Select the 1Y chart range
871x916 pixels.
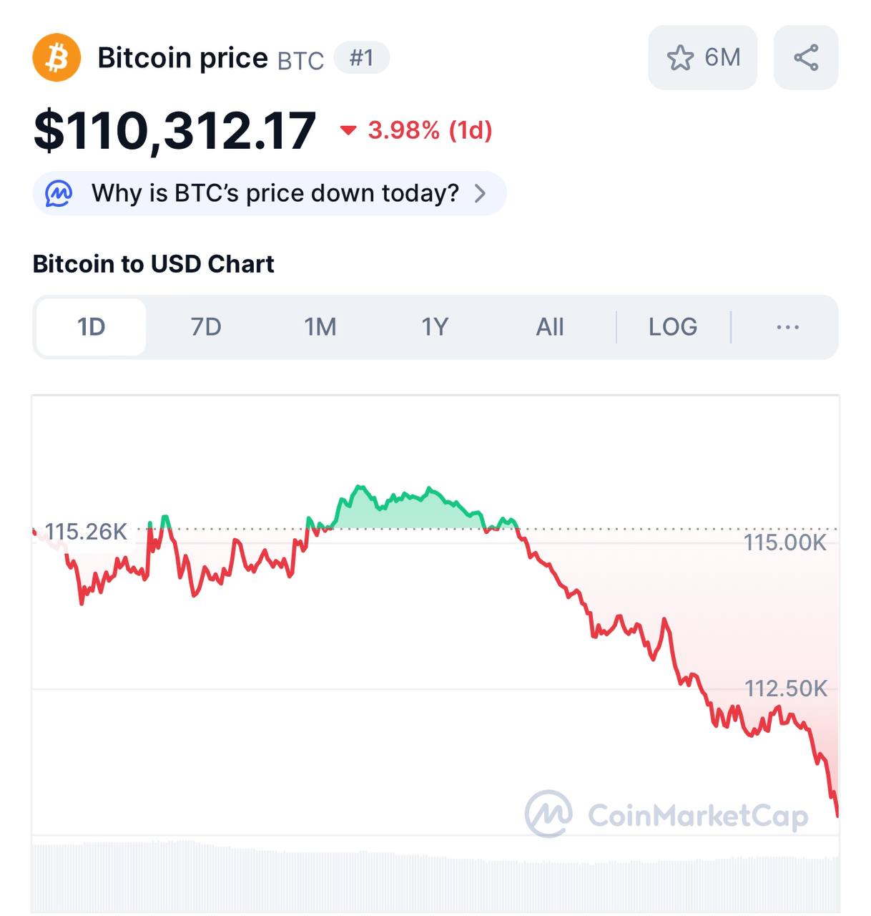coord(435,327)
